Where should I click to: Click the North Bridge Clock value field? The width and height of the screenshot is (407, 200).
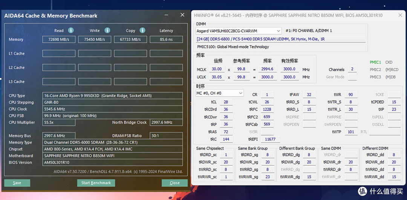tap(166, 122)
